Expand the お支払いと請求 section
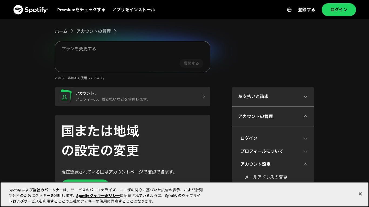The height and width of the screenshot is (207, 369). (273, 96)
